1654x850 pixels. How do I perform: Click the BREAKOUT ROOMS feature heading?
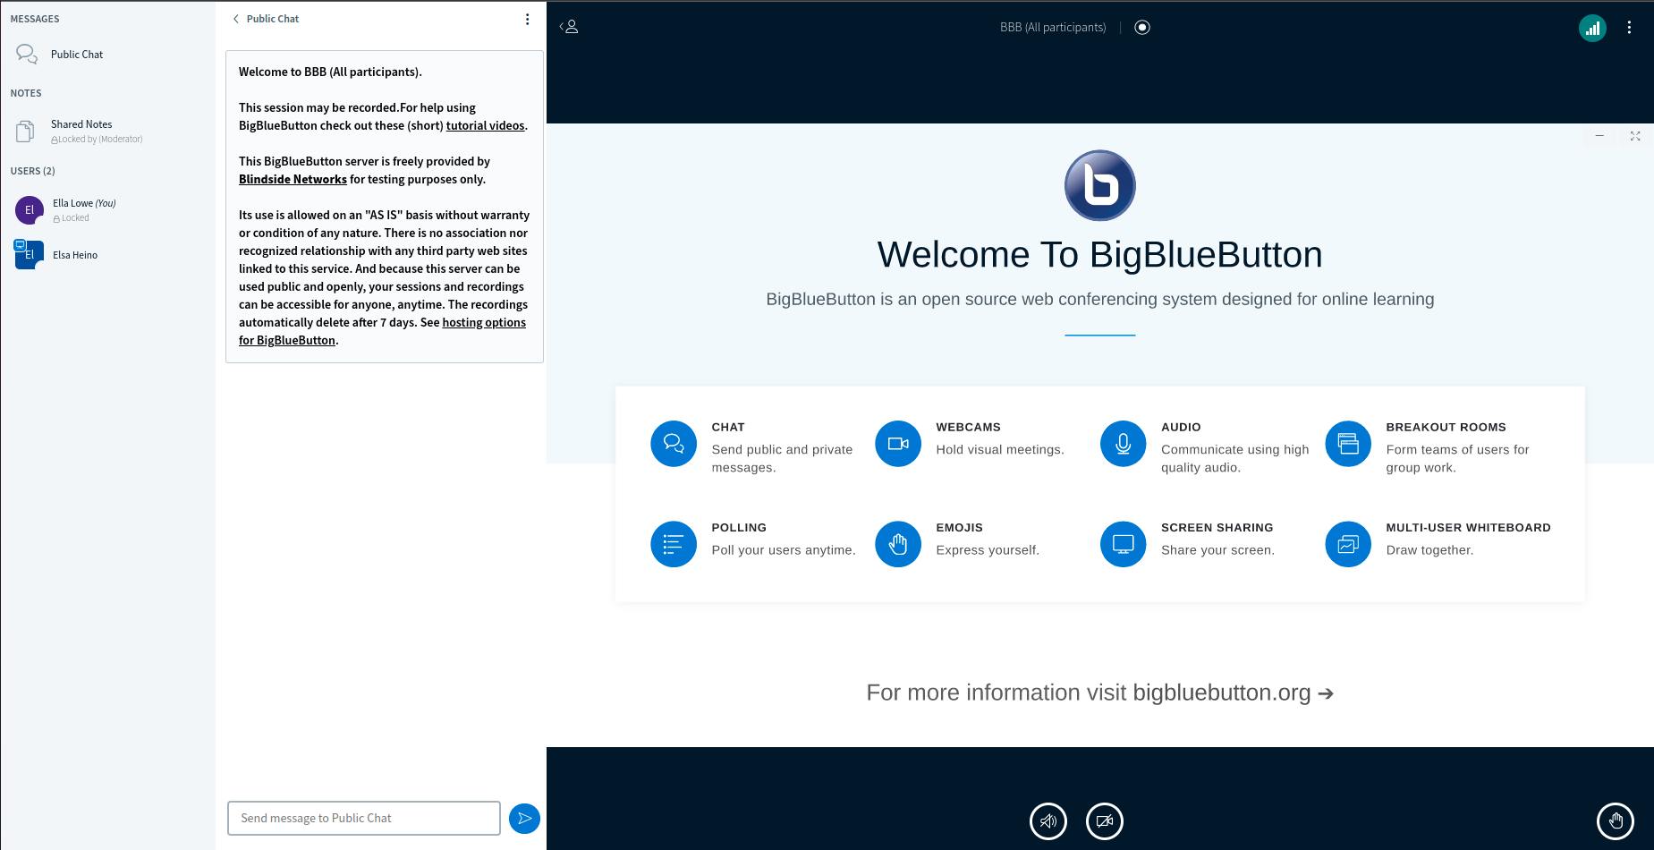[x=1446, y=428]
